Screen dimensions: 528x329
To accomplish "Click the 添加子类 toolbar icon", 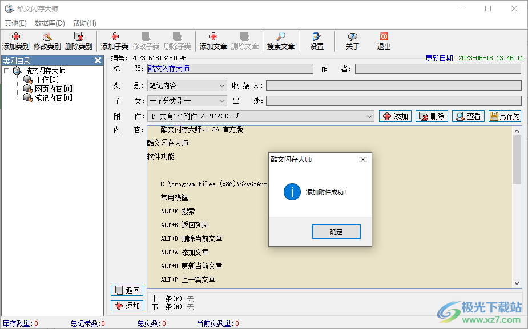I will 115,41.
